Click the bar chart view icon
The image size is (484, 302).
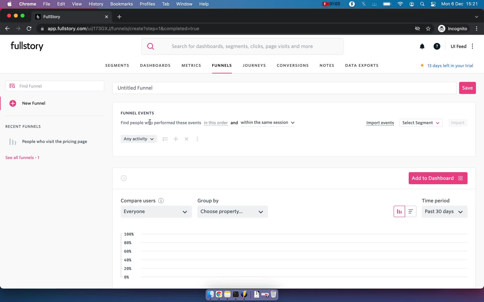click(x=399, y=211)
